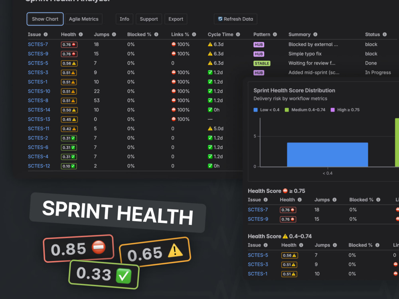Open issue SCTES-12 link
The image size is (399, 299).
[39, 166]
